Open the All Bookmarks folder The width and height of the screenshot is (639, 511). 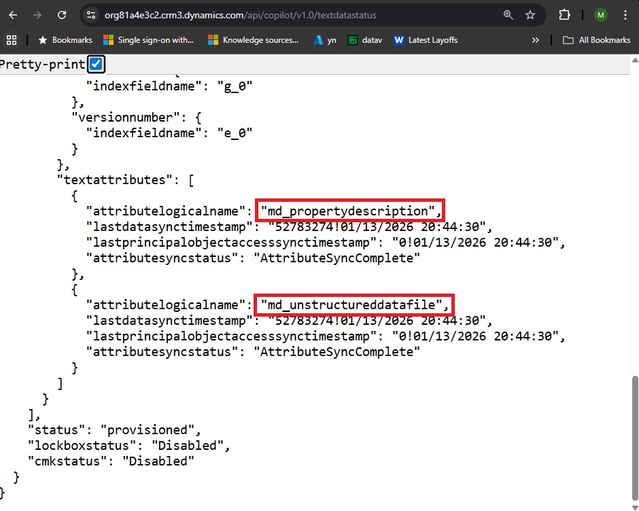click(597, 40)
